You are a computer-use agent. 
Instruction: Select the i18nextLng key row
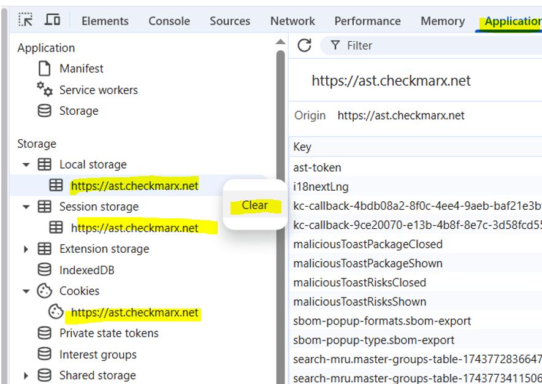coord(416,187)
